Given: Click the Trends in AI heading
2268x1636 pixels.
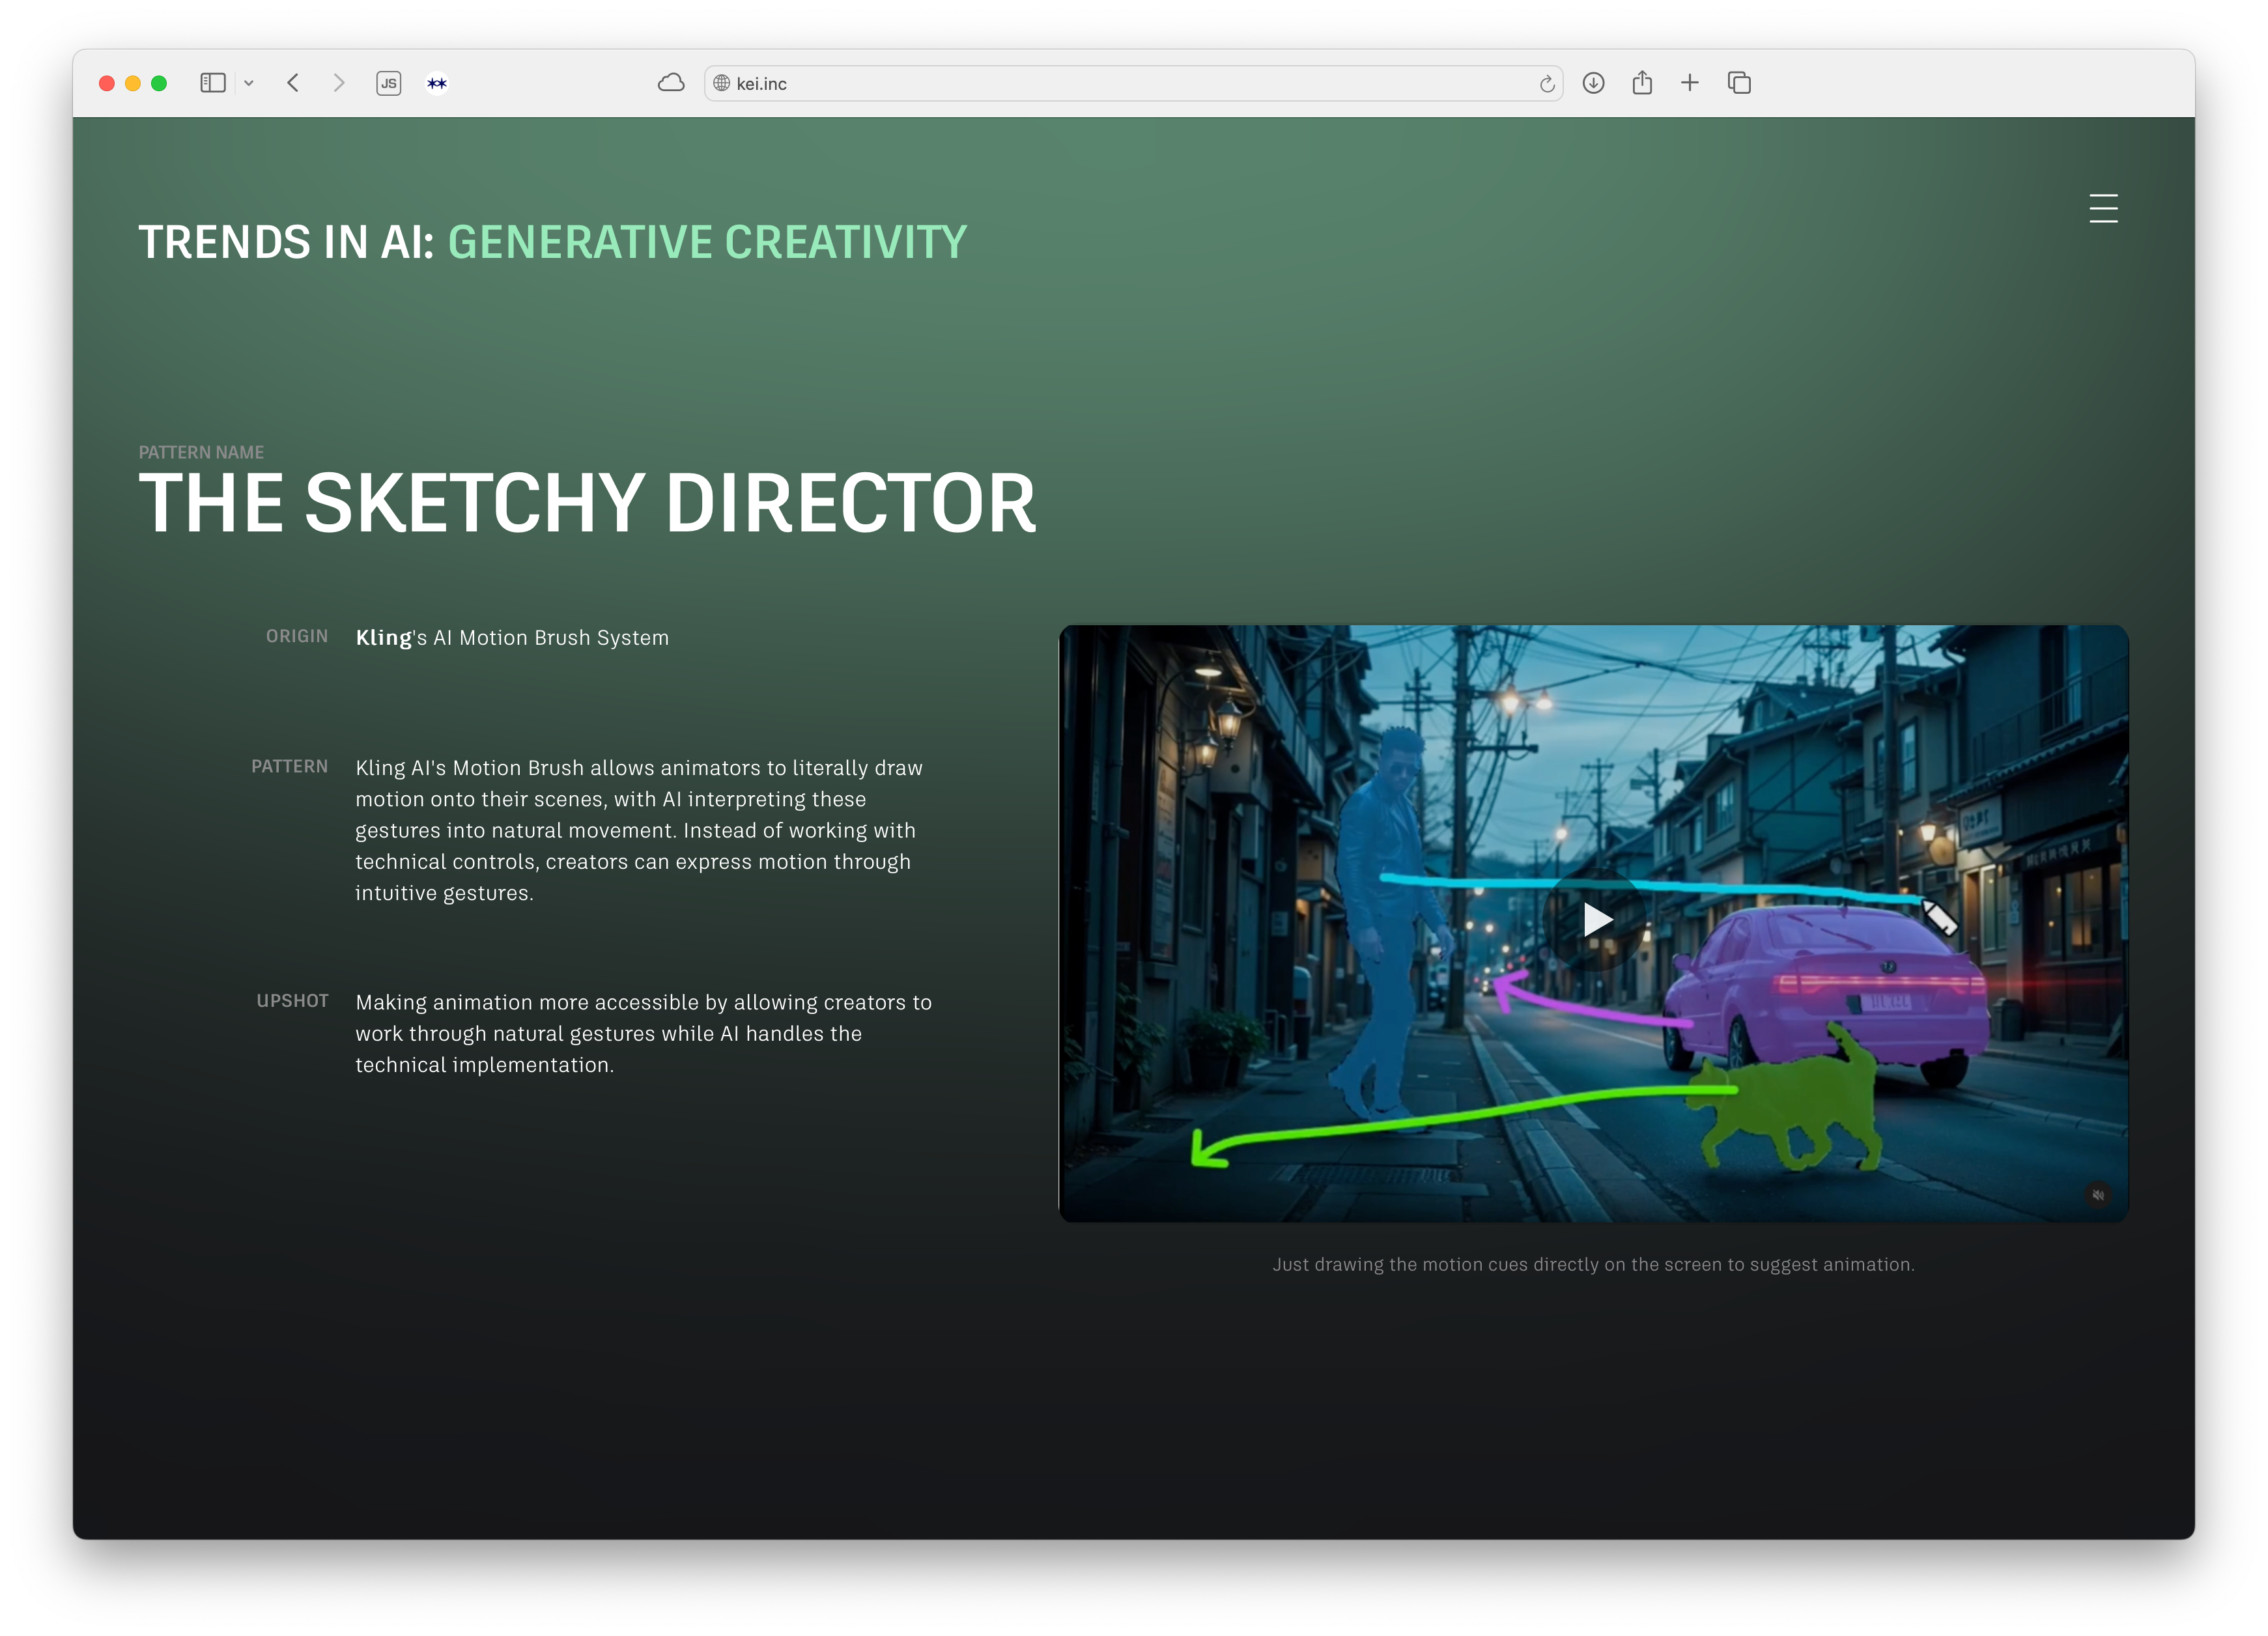Looking at the screenshot, I should [x=552, y=242].
